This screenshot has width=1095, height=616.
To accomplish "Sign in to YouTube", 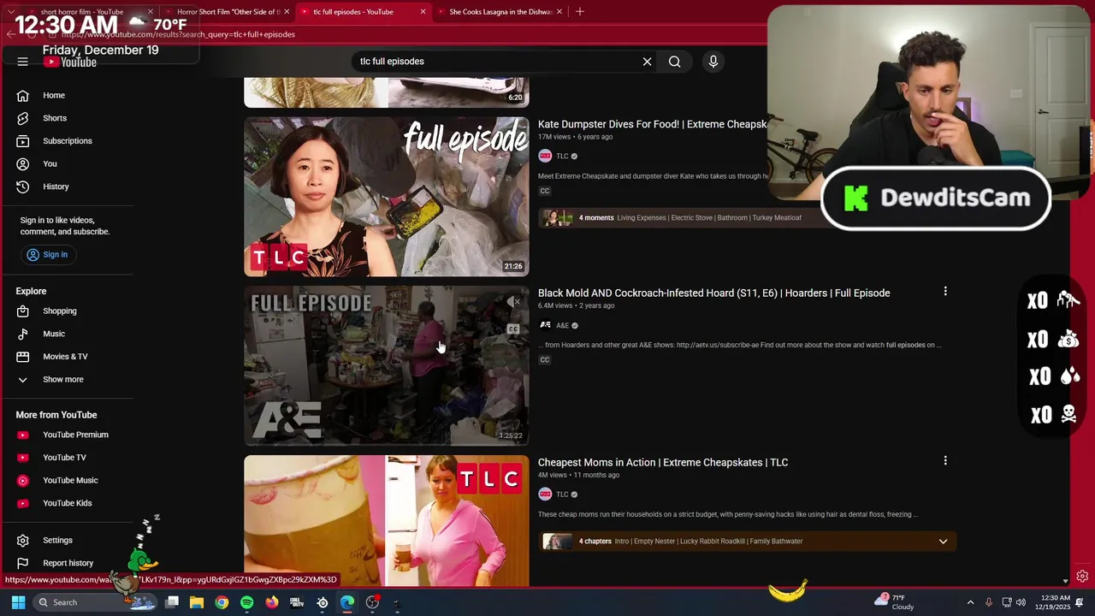I will tap(47, 255).
